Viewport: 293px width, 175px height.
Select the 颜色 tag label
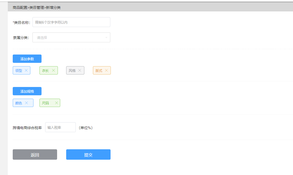coord(19,103)
